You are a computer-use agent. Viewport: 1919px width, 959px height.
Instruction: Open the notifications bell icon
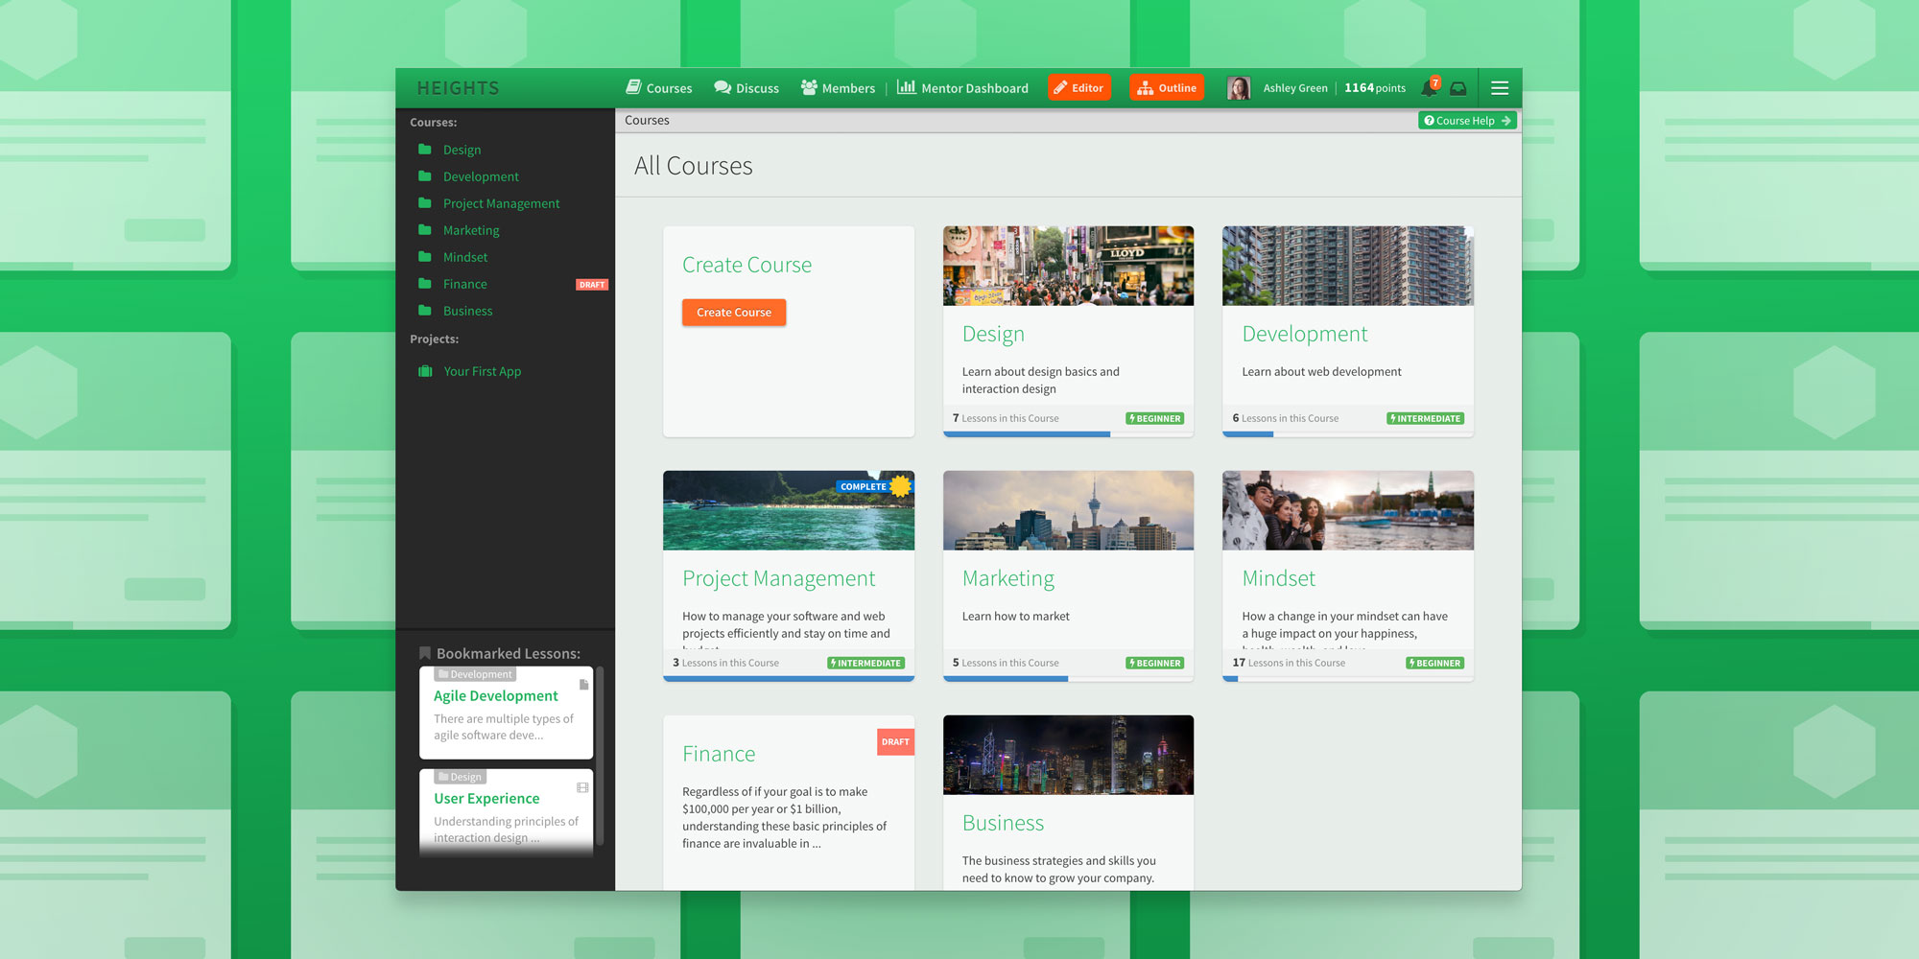[x=1430, y=87]
